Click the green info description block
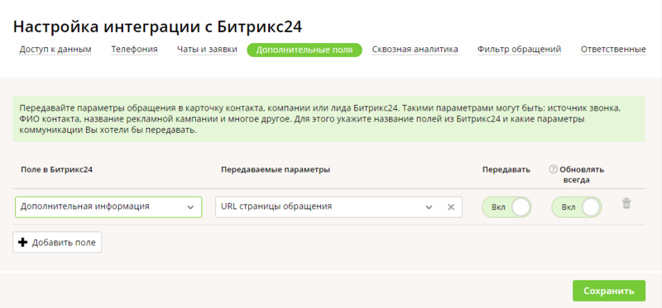This screenshot has height=308, width=662. (329, 119)
